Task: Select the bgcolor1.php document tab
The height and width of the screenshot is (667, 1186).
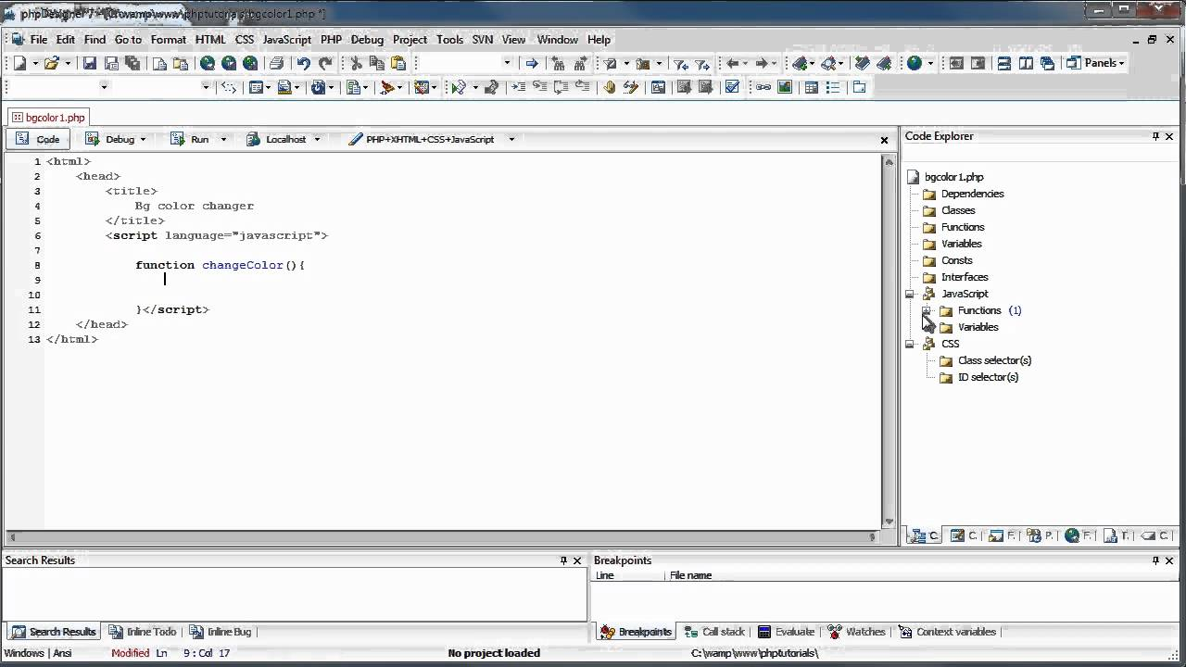Action: coord(48,118)
